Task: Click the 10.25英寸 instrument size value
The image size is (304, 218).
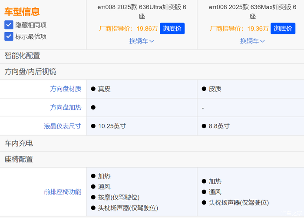Action: coord(112,126)
